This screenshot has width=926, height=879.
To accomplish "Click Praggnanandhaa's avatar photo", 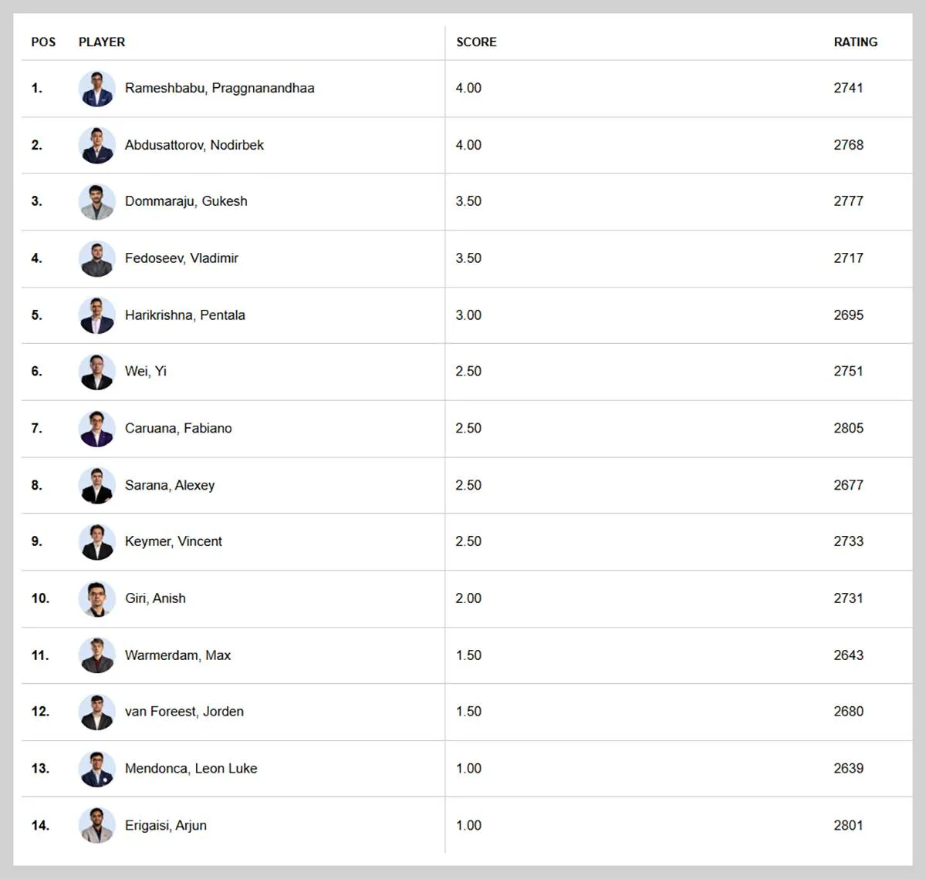I will coord(97,89).
